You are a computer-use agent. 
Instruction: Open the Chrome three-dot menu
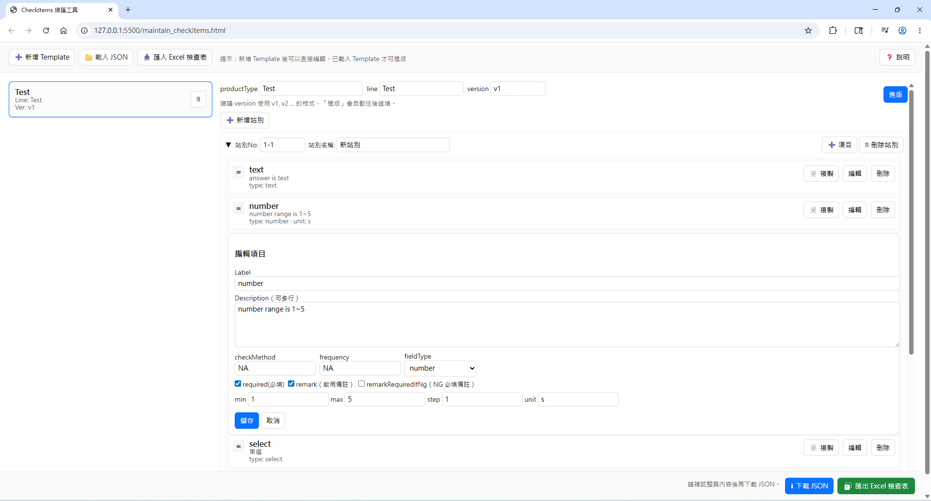pyautogui.click(x=920, y=31)
